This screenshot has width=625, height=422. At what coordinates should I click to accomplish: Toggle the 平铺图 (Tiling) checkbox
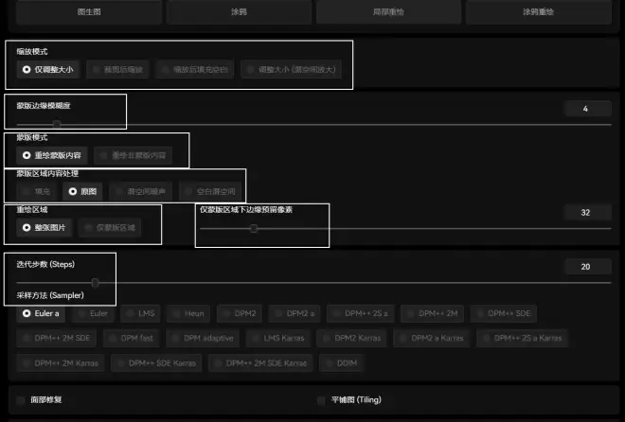click(x=322, y=400)
